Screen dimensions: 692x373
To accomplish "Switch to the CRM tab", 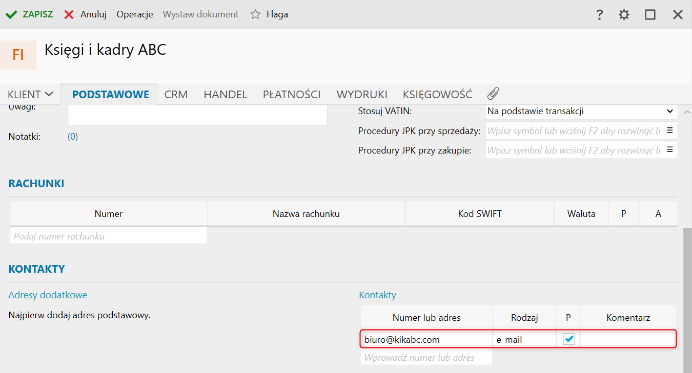I will 176,94.
